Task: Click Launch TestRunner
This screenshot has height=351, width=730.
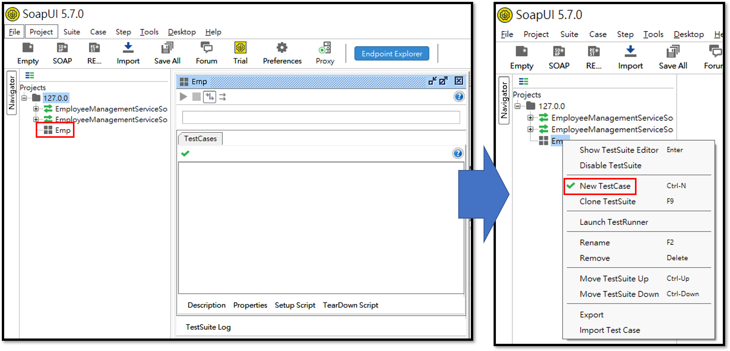Action: point(614,222)
